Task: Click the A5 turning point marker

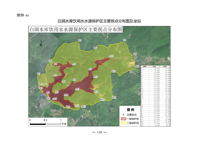Action: click(x=72, y=66)
